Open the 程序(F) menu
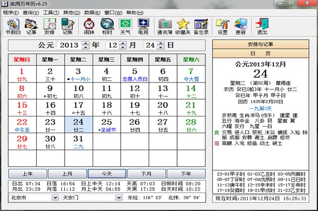Viewport: 318px width, 211px height. click(11, 13)
